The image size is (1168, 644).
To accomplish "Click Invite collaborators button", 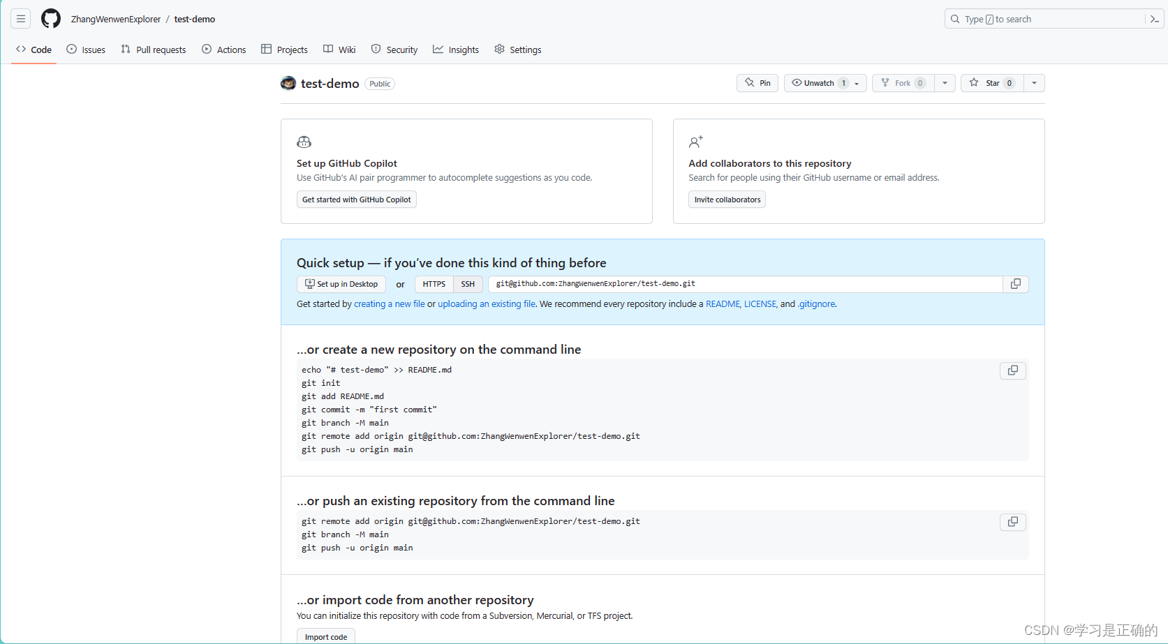I will (x=727, y=200).
